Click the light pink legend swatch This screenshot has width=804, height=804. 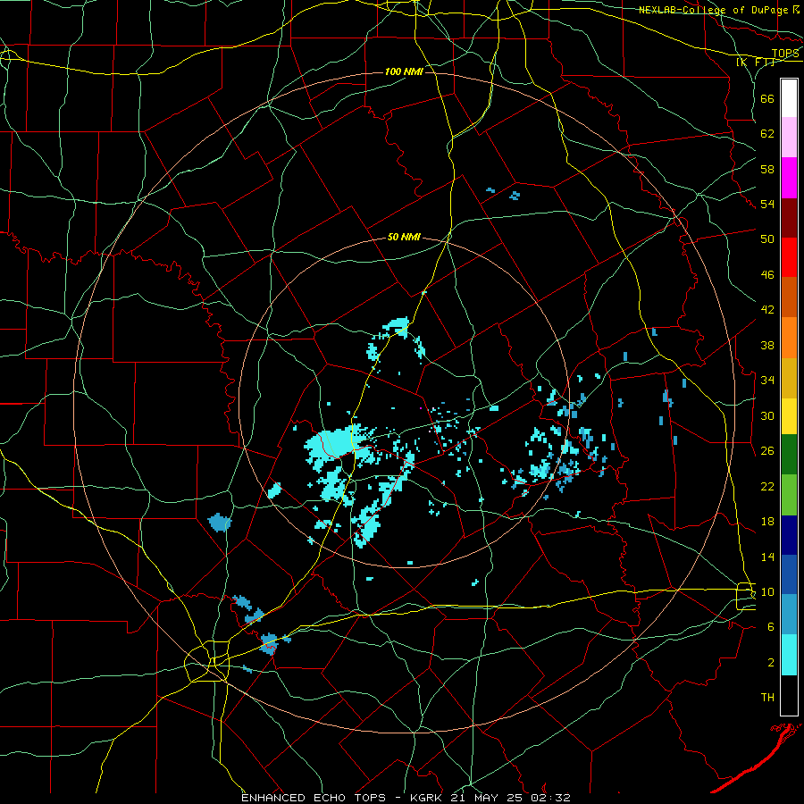[789, 137]
